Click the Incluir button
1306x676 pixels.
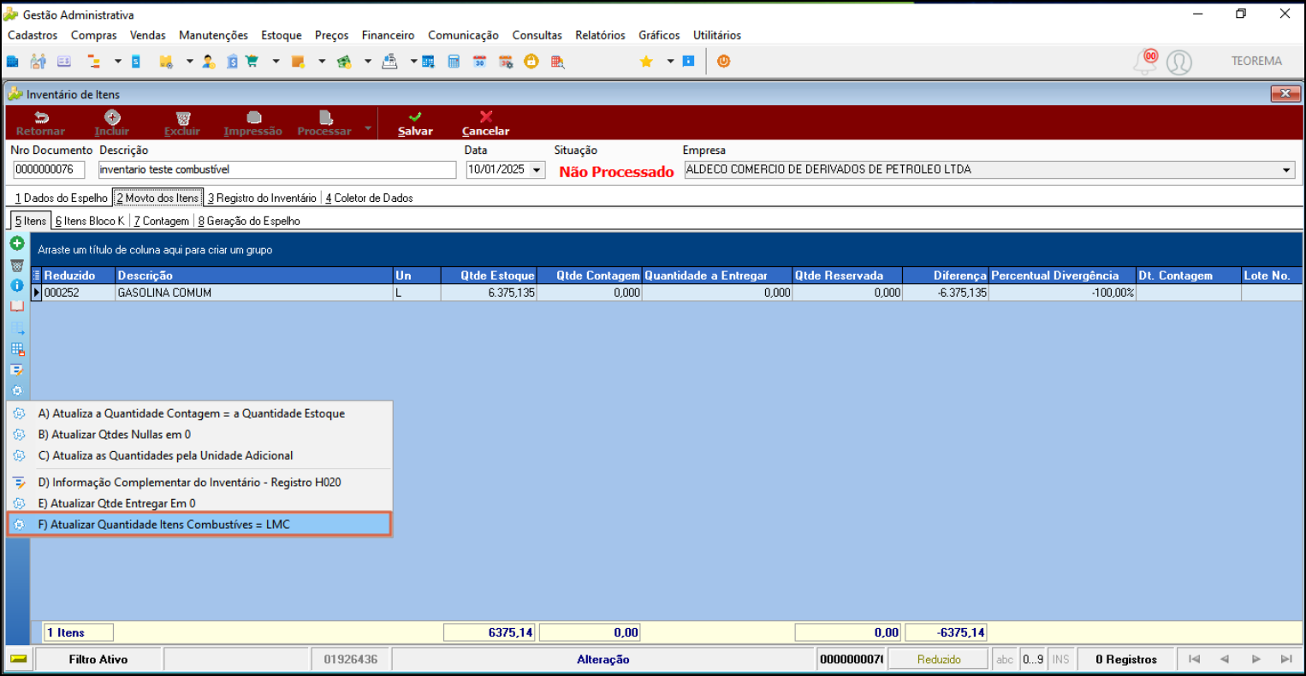point(112,123)
